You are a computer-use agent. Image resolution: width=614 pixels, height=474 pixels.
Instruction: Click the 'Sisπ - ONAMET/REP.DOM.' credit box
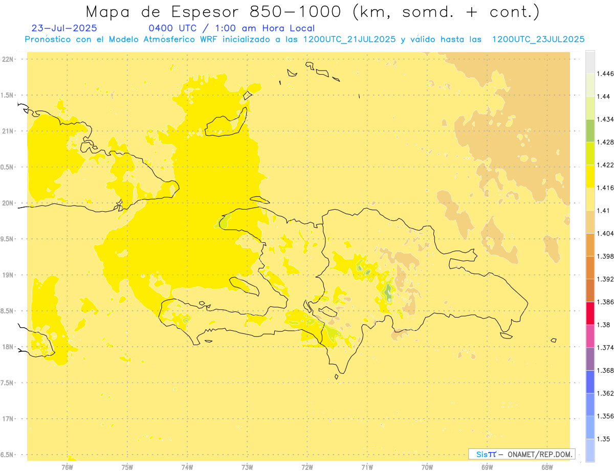(x=521, y=454)
